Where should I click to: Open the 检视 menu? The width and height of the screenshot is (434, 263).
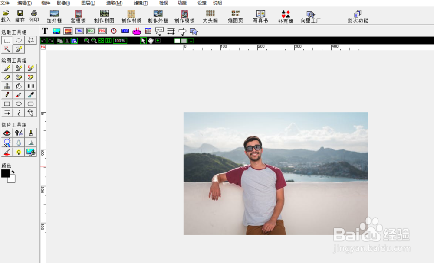coord(163,3)
